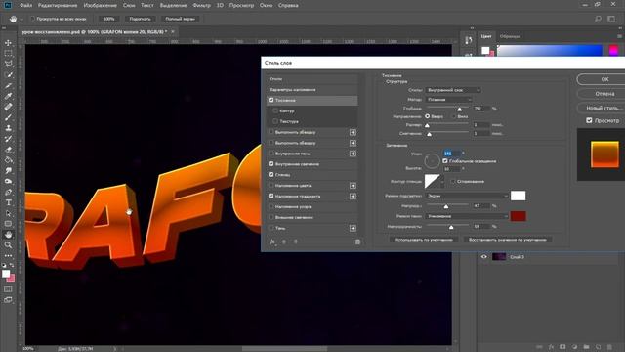Select the Zoom tool
This screenshot has width=625, height=352.
point(8,245)
